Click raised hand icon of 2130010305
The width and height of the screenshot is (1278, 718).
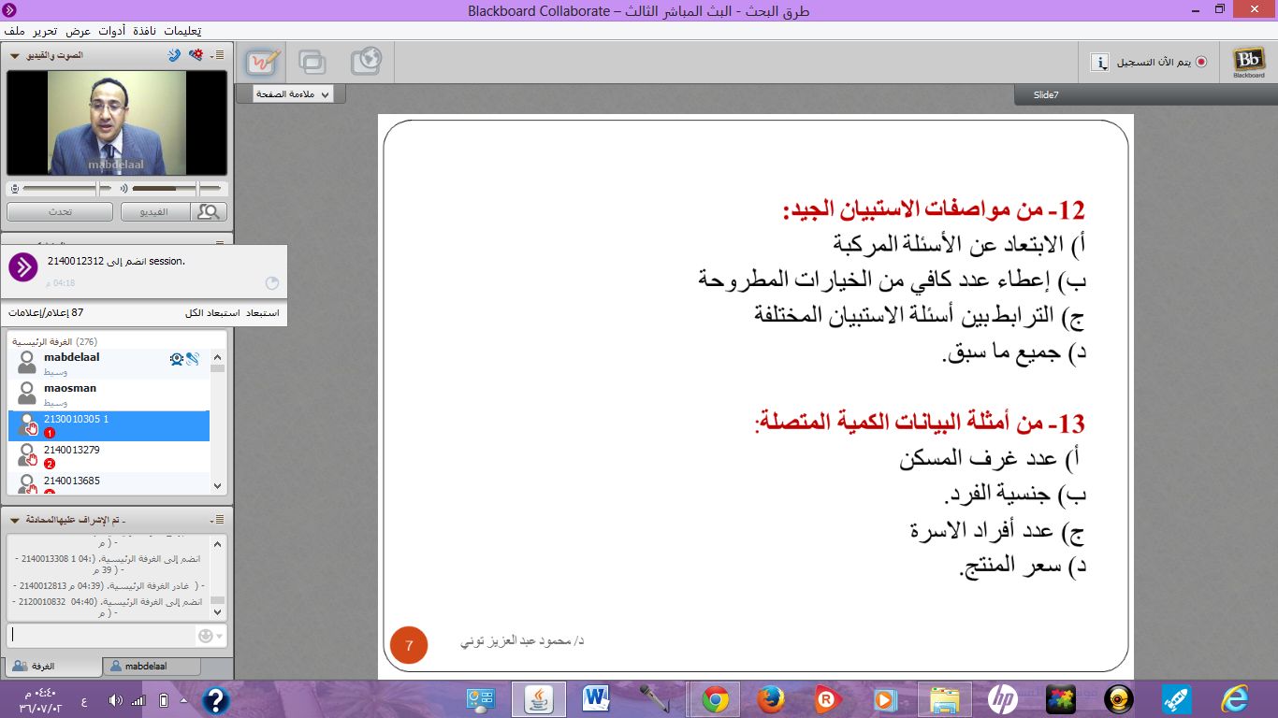pyautogui.click(x=33, y=428)
